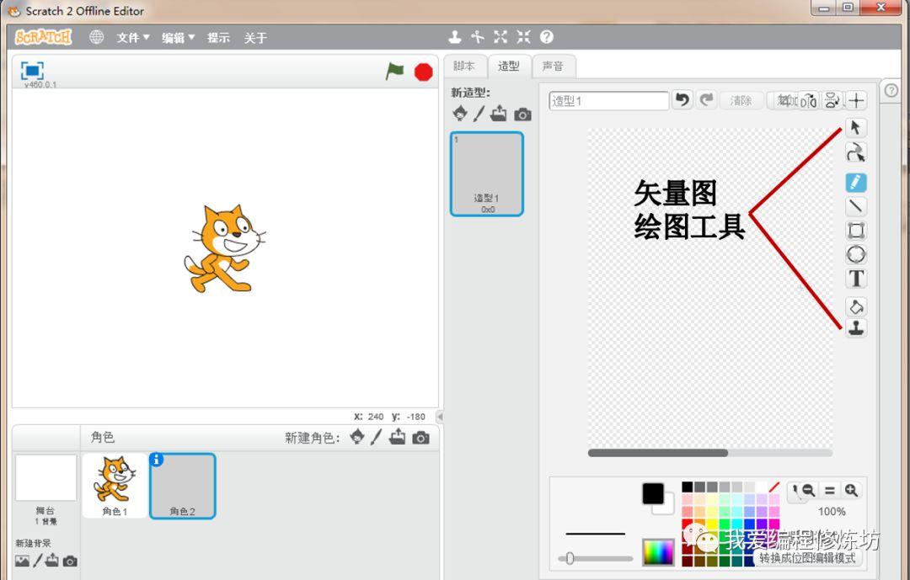Image resolution: width=910 pixels, height=580 pixels.
Task: Switch to the 造型 tab
Action: [x=509, y=67]
